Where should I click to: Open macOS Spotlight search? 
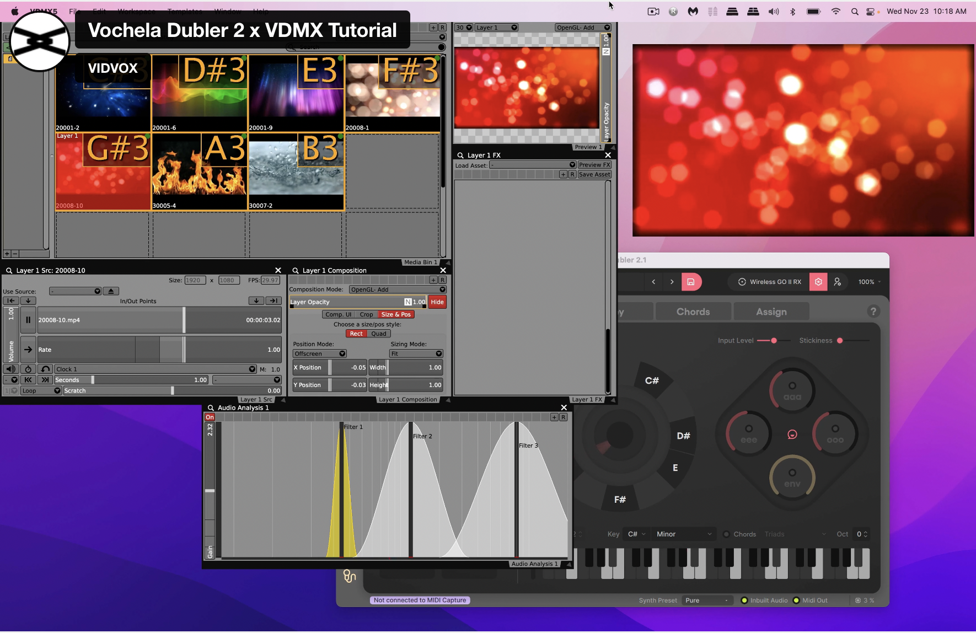[855, 11]
